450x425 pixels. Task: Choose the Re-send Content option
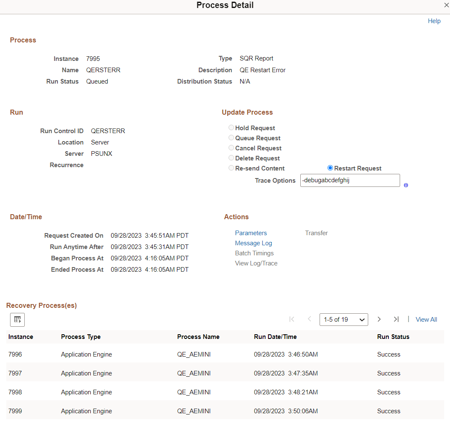231,168
